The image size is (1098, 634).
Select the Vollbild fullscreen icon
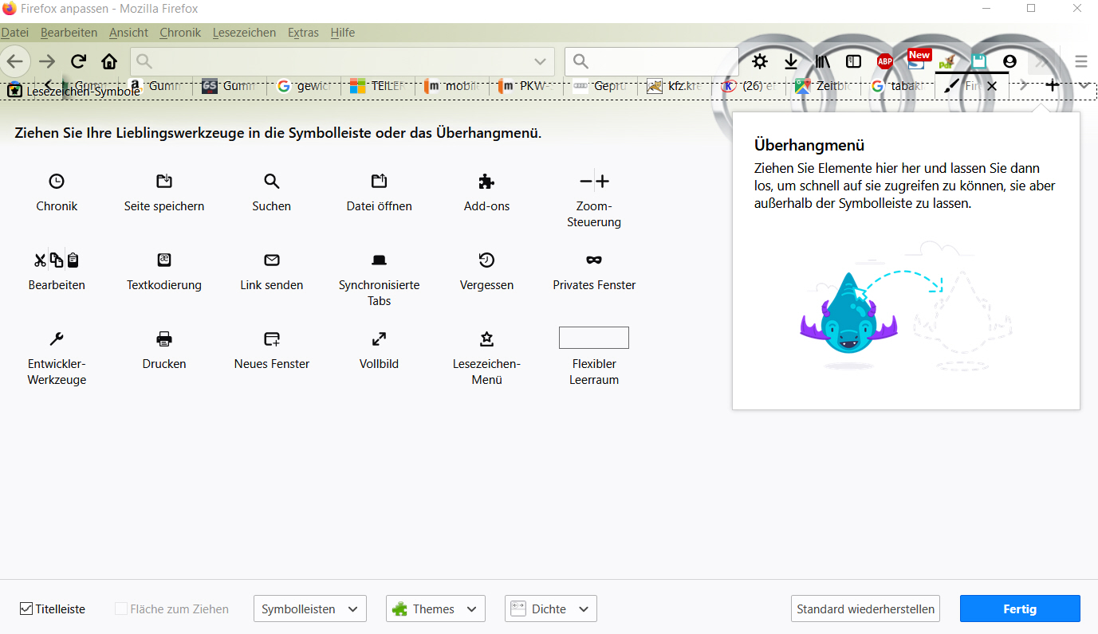coord(380,339)
